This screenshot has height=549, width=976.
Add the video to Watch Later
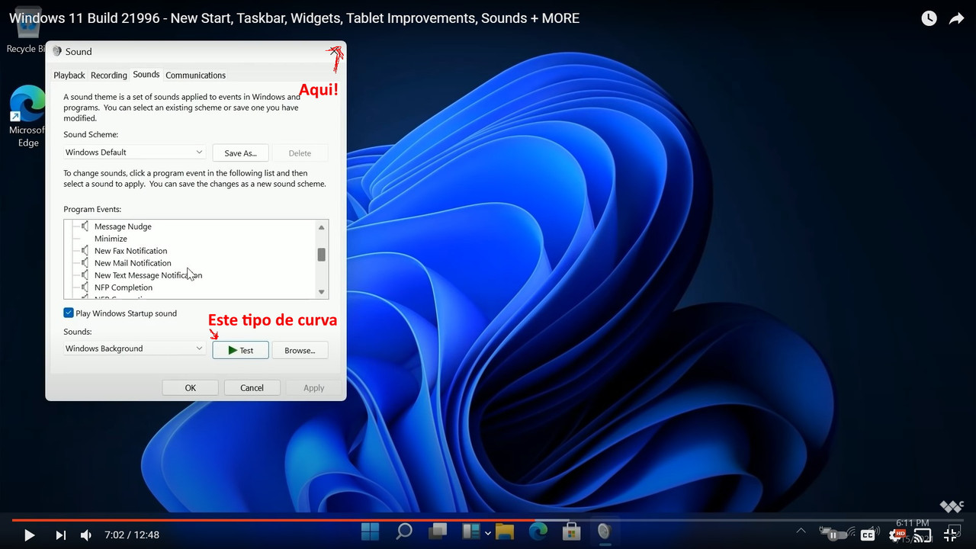(x=929, y=19)
